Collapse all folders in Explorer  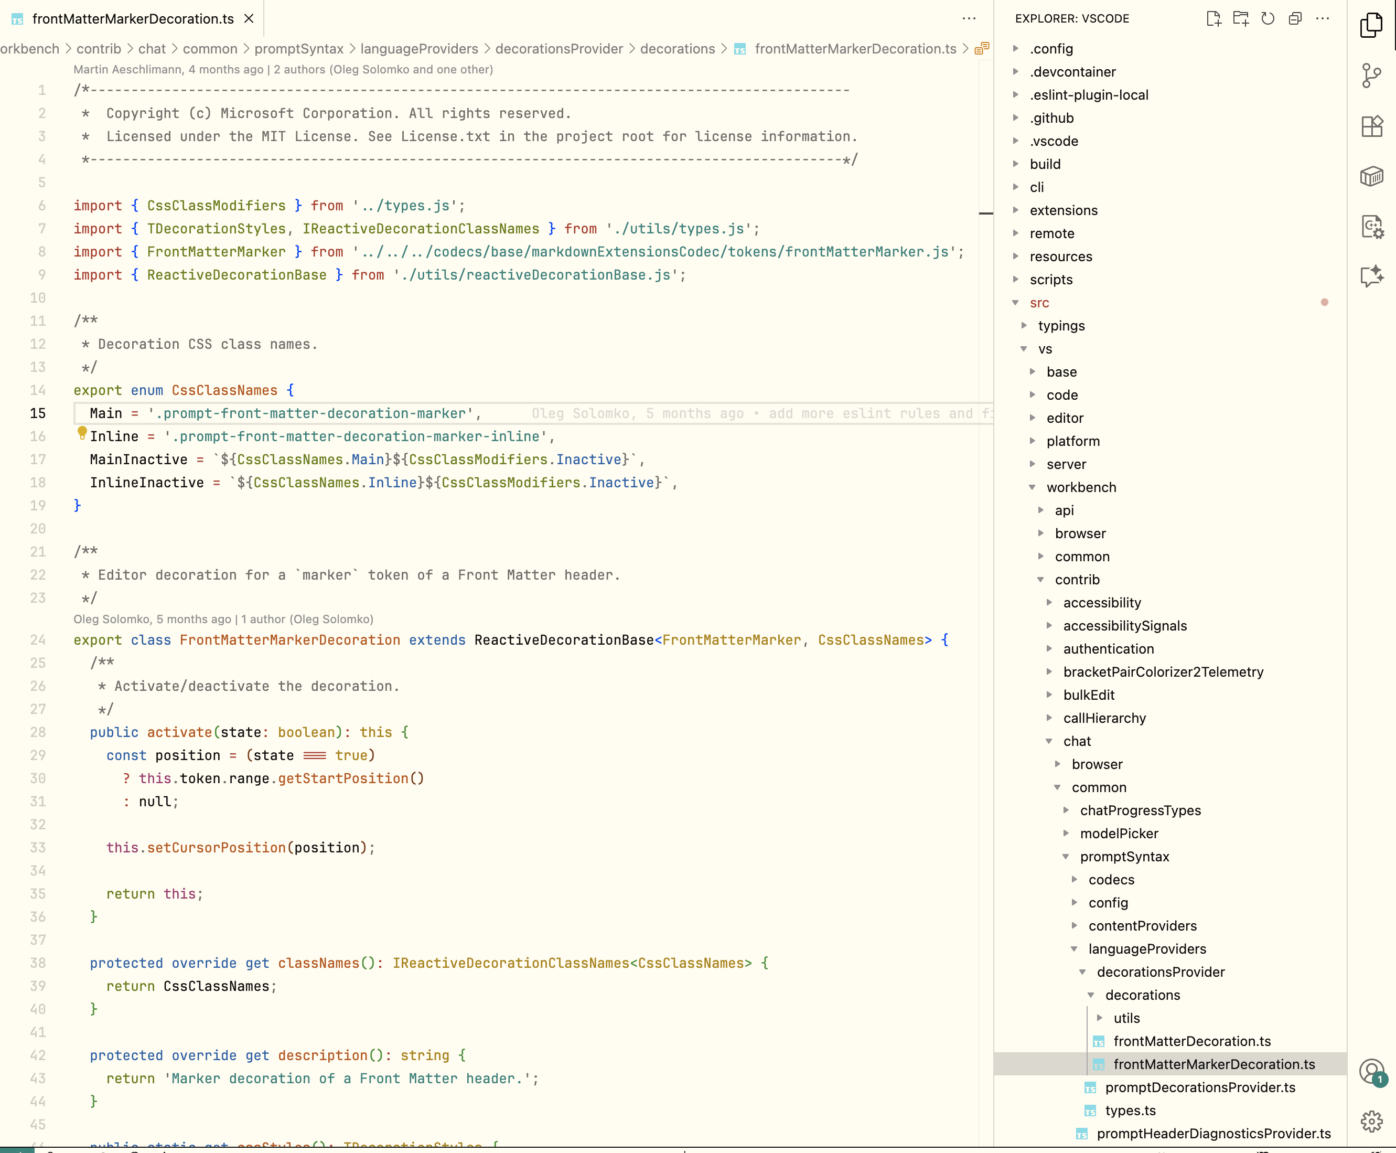pos(1294,18)
